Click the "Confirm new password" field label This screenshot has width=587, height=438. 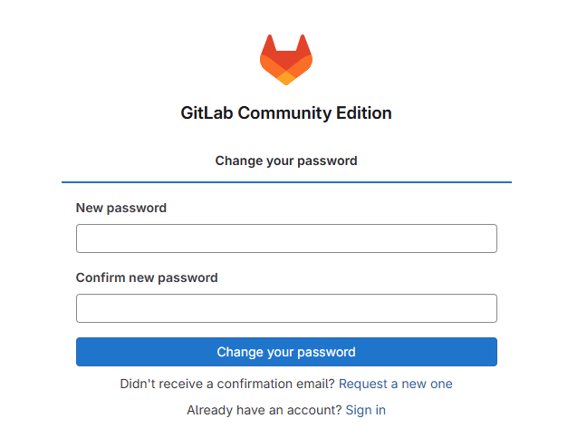tap(147, 277)
